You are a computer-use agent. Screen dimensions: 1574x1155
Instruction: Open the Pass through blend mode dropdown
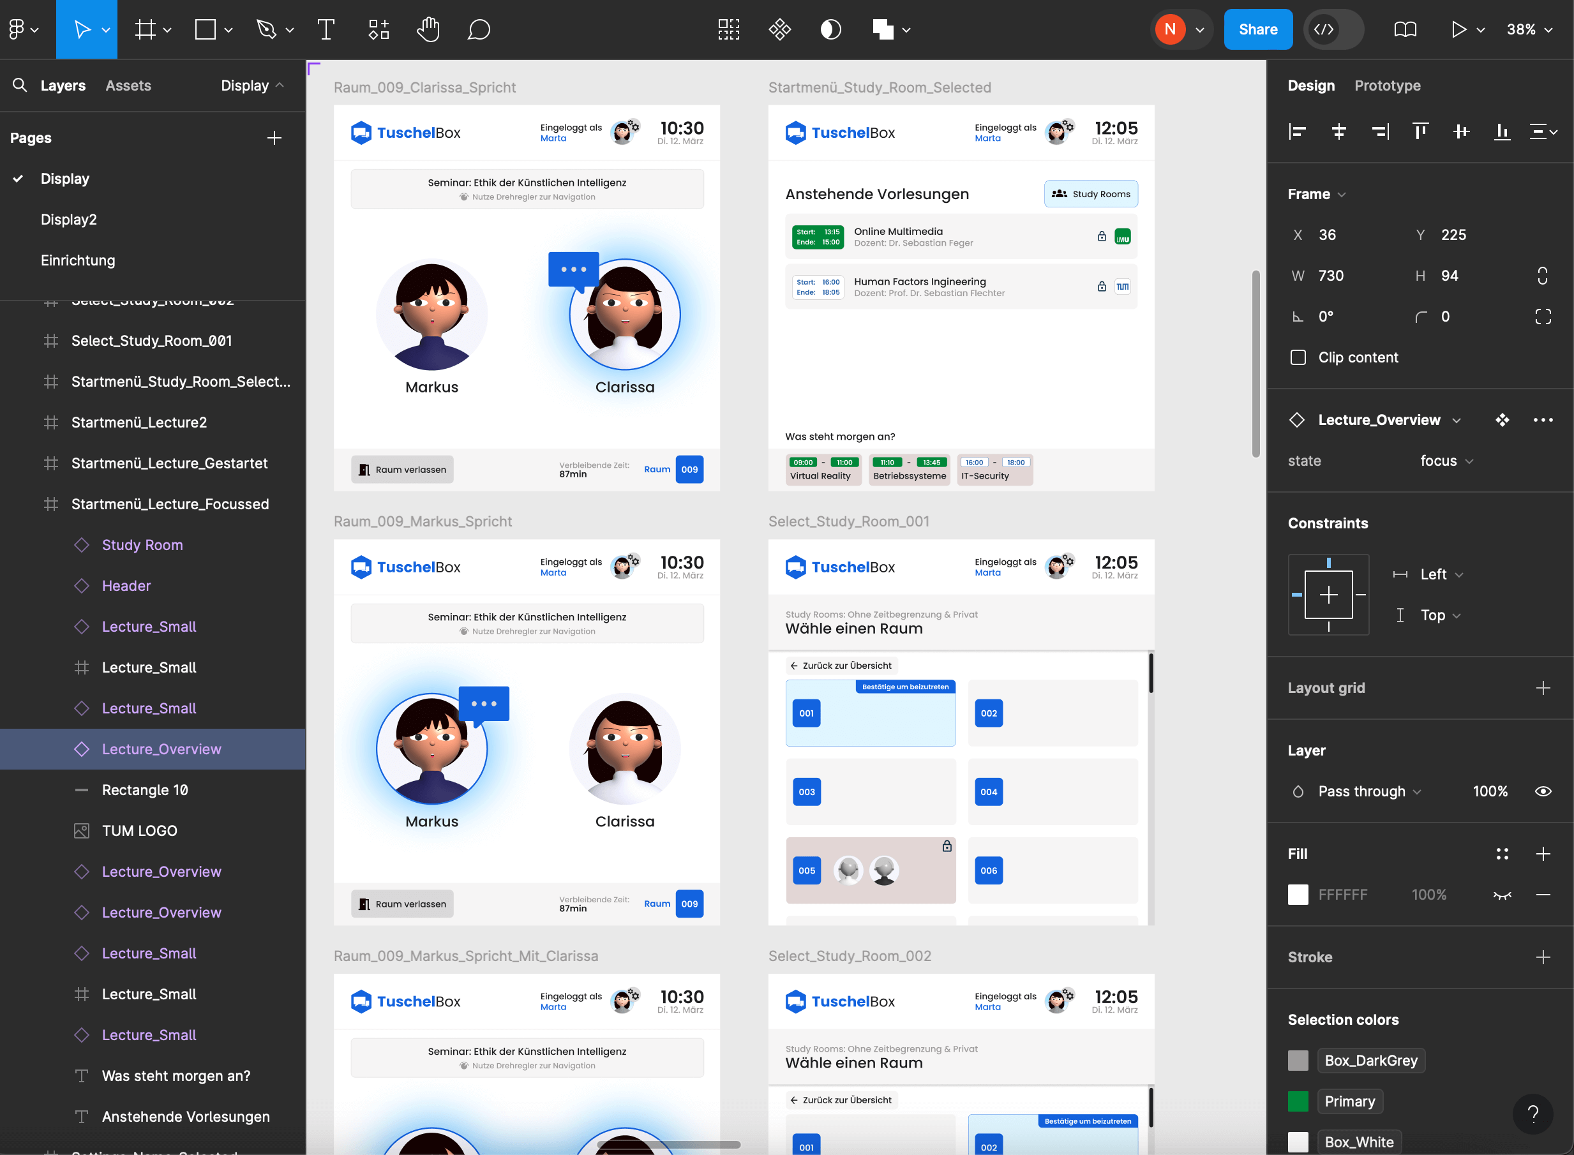pos(1367,791)
